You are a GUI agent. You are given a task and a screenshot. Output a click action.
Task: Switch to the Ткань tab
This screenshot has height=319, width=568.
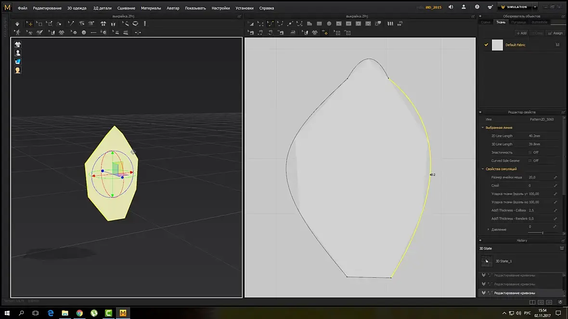(501, 23)
